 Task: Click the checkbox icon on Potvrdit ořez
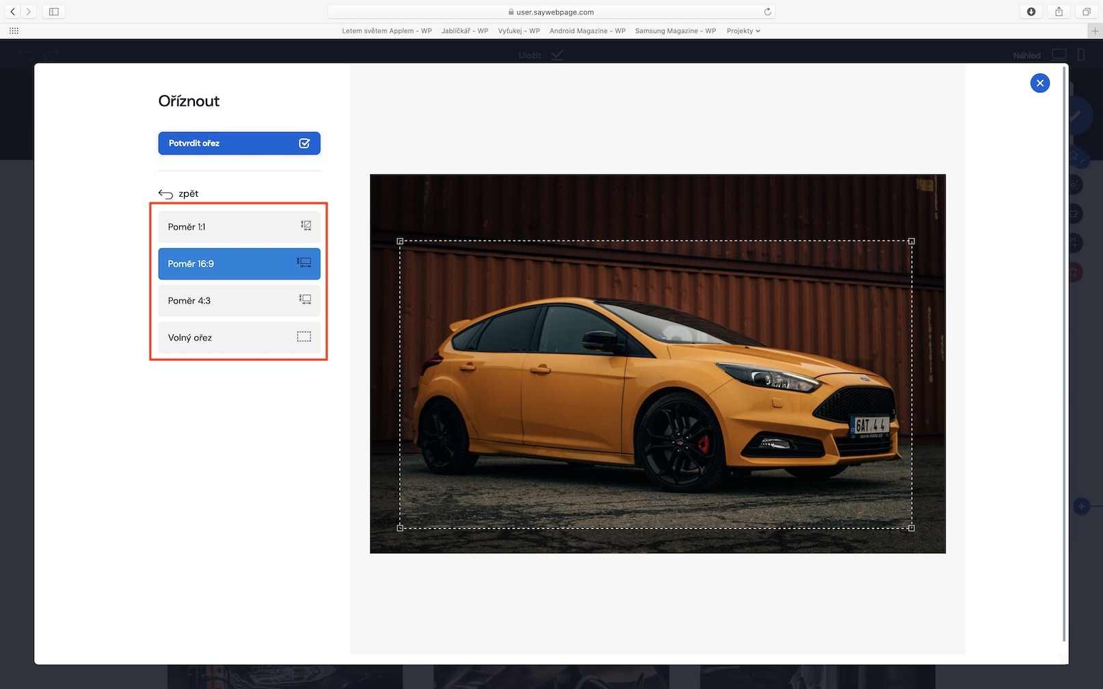click(304, 144)
